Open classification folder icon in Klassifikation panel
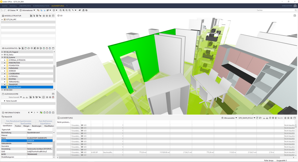298x162 pixels. 29,48
